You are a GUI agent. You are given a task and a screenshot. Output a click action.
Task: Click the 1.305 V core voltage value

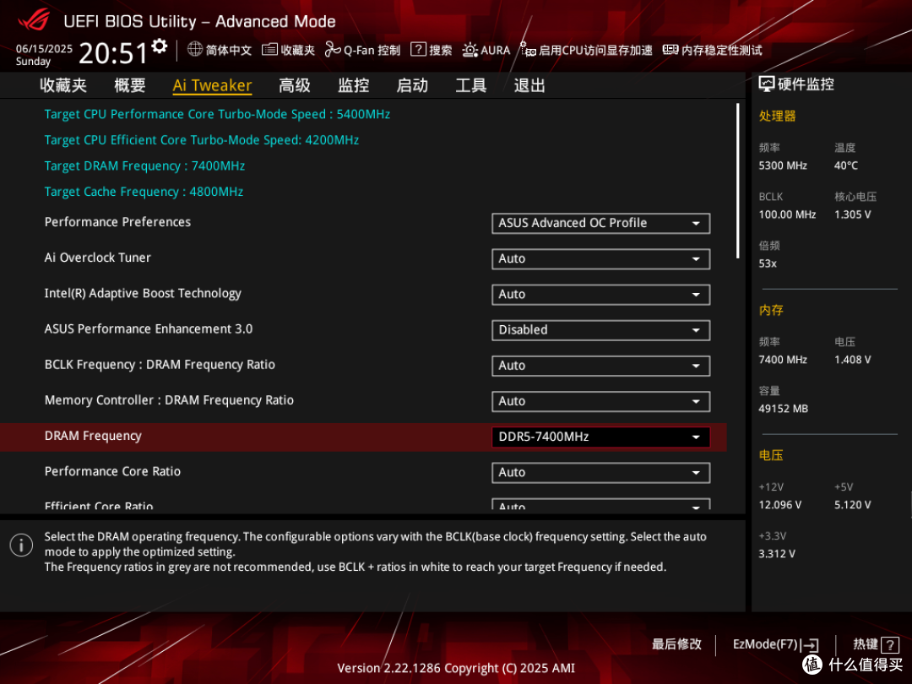[x=853, y=214]
